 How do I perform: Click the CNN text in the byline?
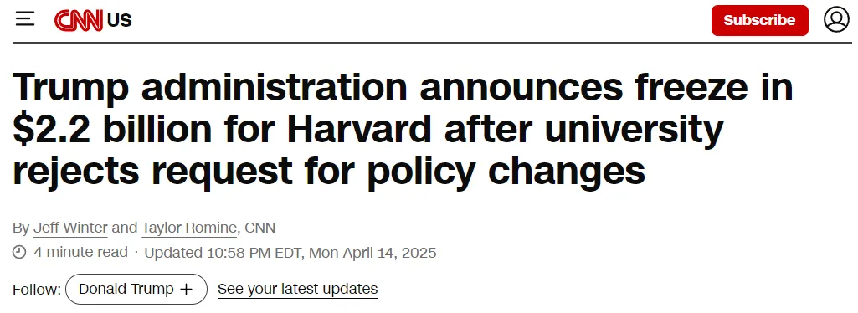click(260, 228)
